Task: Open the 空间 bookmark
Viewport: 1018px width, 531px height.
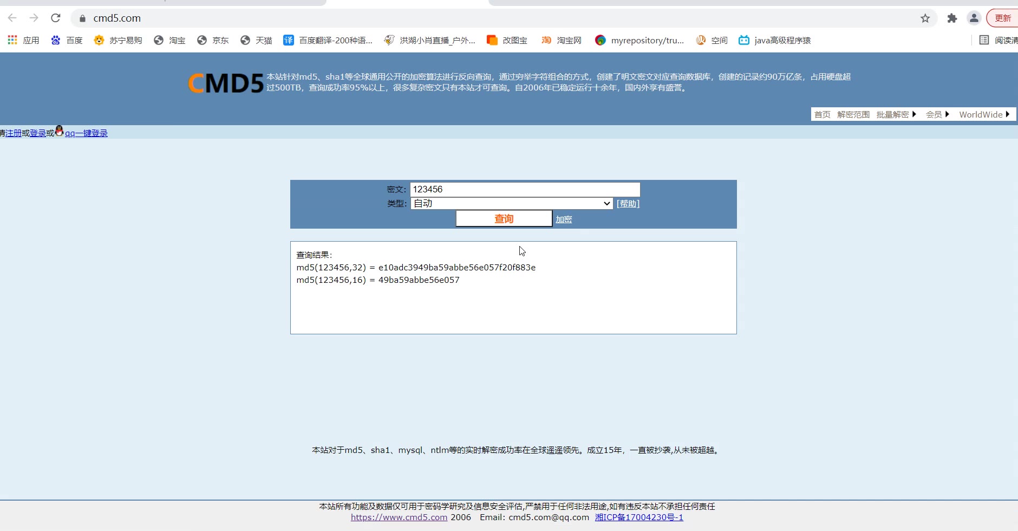Action: click(x=712, y=40)
